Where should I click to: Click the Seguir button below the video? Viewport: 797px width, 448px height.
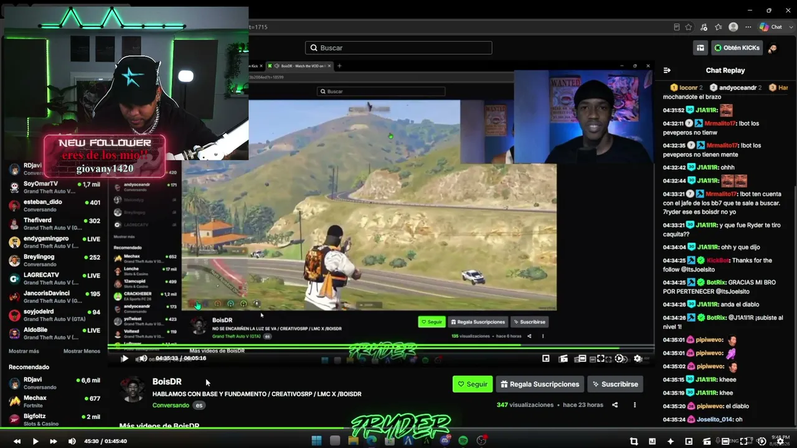point(473,384)
